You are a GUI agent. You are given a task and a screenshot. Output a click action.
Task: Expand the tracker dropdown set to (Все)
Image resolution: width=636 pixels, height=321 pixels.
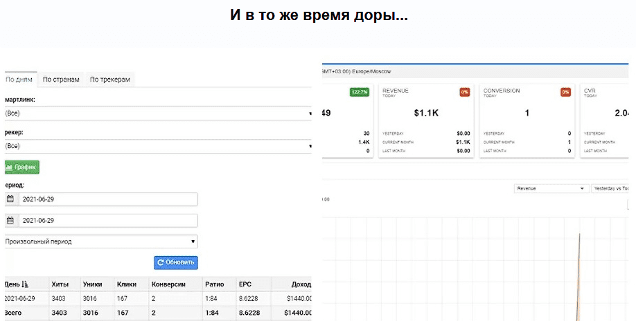[158, 146]
